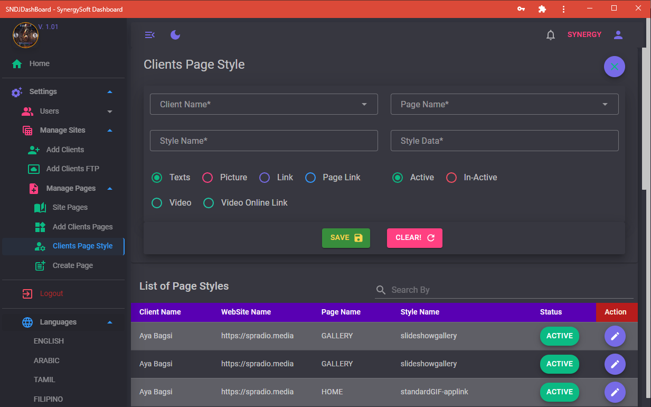
Task: Click the Home icon in sidebar
Action: pos(17,64)
